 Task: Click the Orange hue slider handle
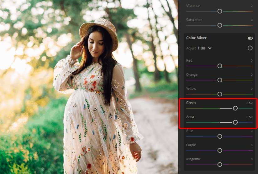(220, 80)
